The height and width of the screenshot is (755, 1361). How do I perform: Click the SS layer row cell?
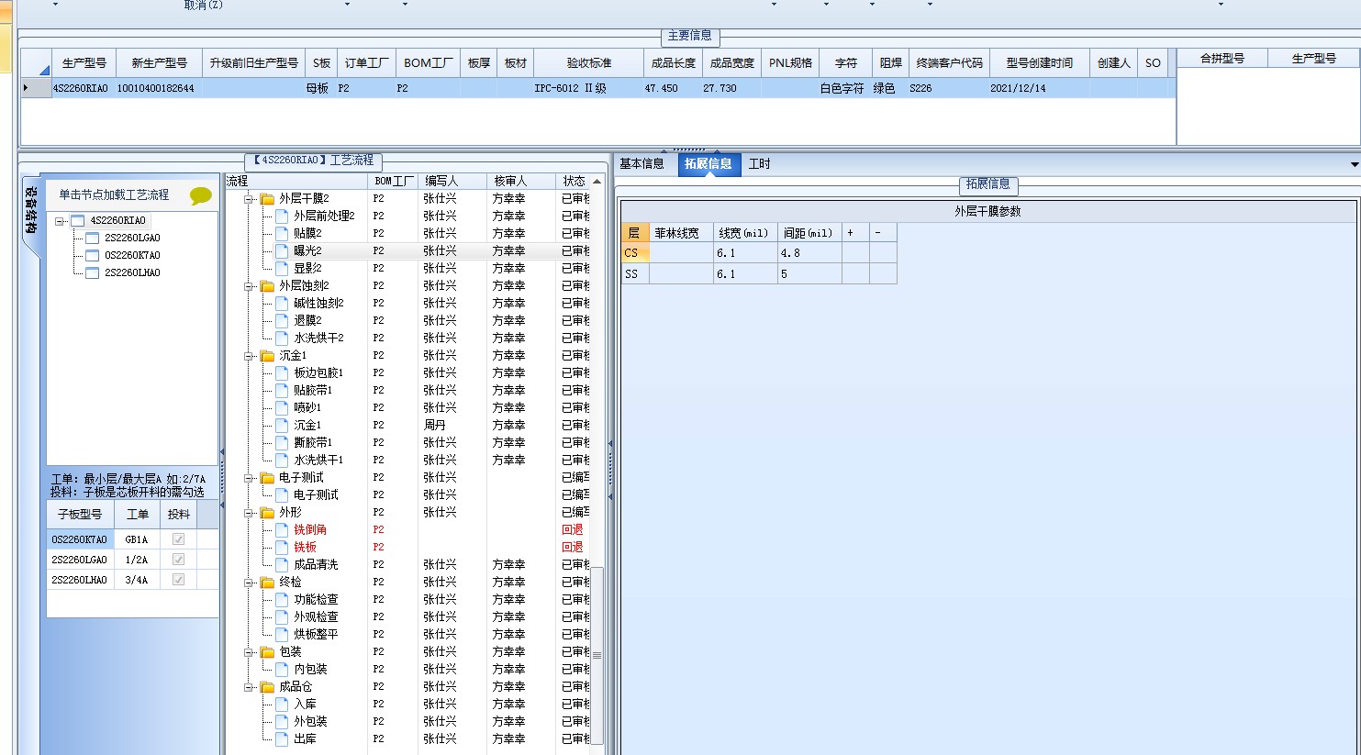point(635,274)
